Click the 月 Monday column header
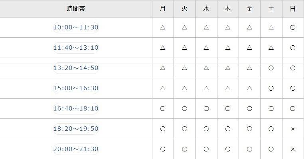The image size is (304, 159). 163,8
